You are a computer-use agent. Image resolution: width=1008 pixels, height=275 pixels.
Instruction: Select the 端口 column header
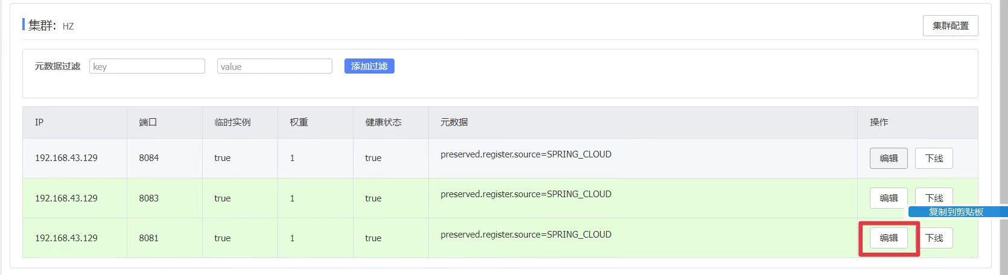pyautogui.click(x=148, y=122)
